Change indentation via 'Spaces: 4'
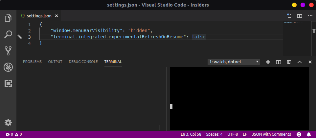The width and height of the screenshot is (316, 138). click(214, 134)
